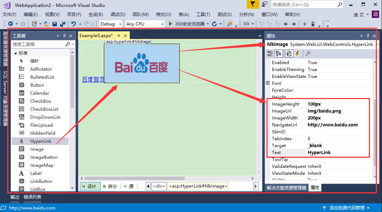The height and width of the screenshot is (212, 382).
Task: Open the Any CPU platform dropdown
Action: (x=162, y=24)
